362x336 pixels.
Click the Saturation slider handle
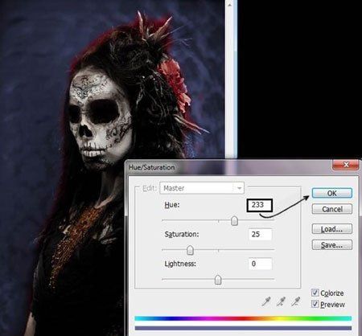190,250
